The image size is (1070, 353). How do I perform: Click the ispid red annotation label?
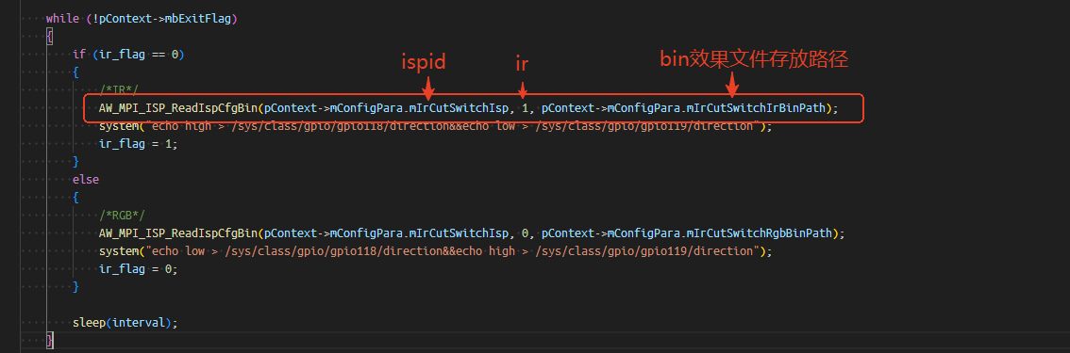tap(423, 62)
